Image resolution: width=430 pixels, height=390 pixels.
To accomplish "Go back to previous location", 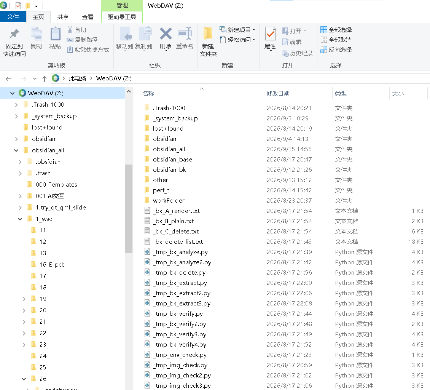I will click(x=9, y=79).
